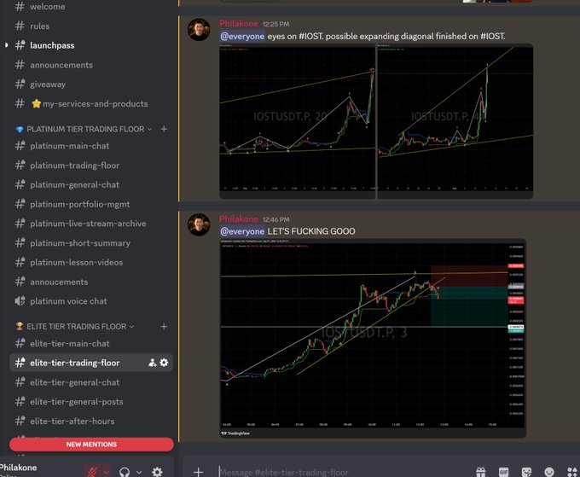
Task: Edit elite-tier-trading-floor channel settings gear
Action: (x=164, y=363)
